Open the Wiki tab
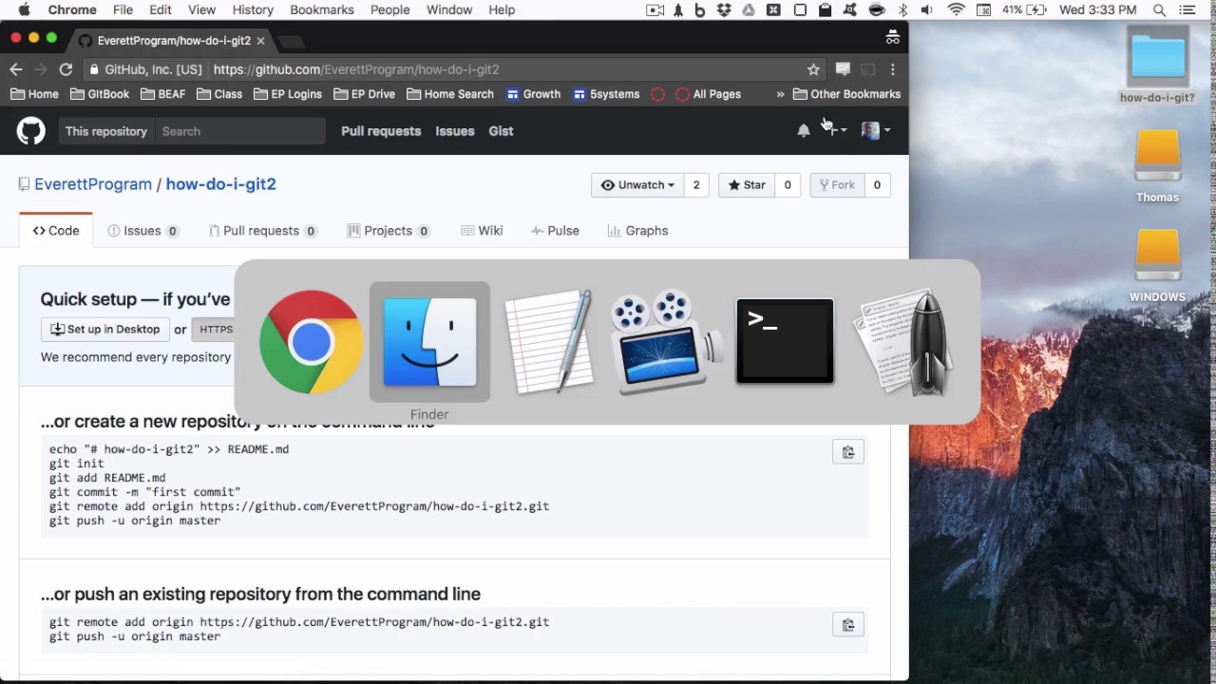1216x684 pixels. pos(482,231)
